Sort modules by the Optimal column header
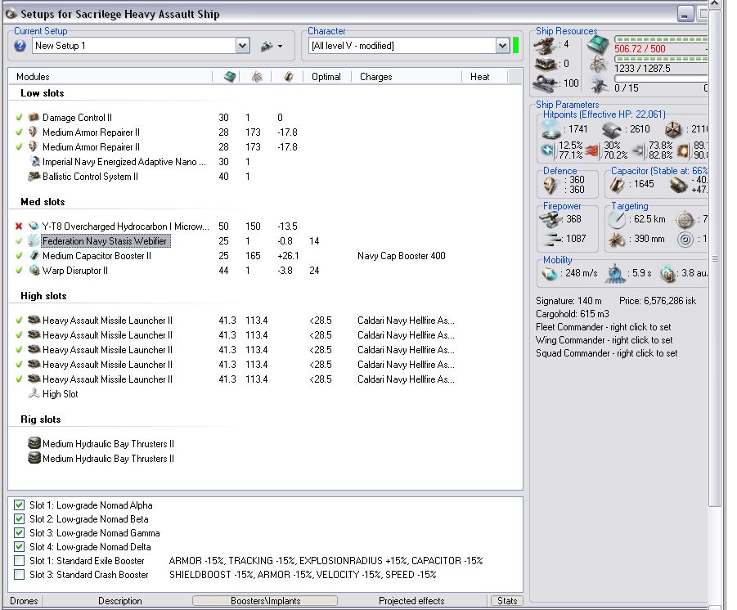This screenshot has width=737, height=610. 326,77
